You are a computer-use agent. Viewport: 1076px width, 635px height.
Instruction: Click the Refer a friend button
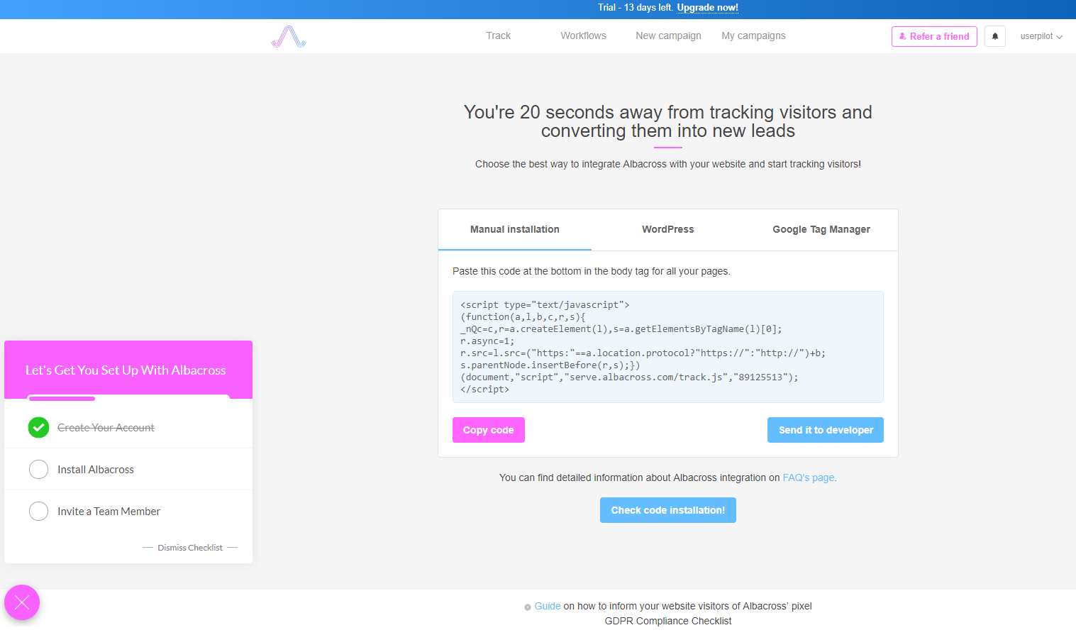934,36
